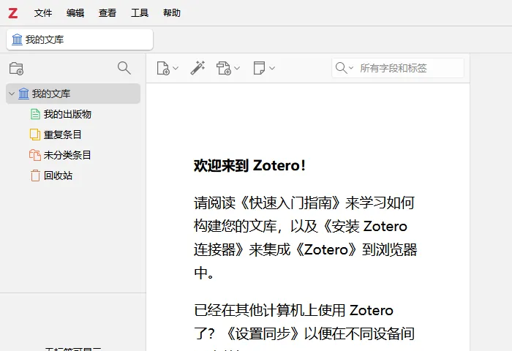Click the collection search magnifier icon
The image size is (512, 351).
click(124, 68)
